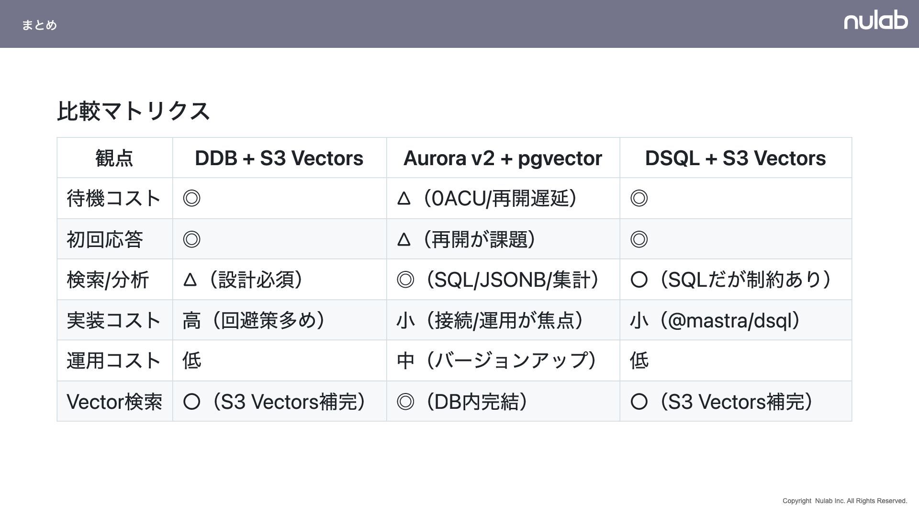Screen dimensions: 919x517
Task: Click triangle icon beside 設計必須
Action: click(x=190, y=280)
